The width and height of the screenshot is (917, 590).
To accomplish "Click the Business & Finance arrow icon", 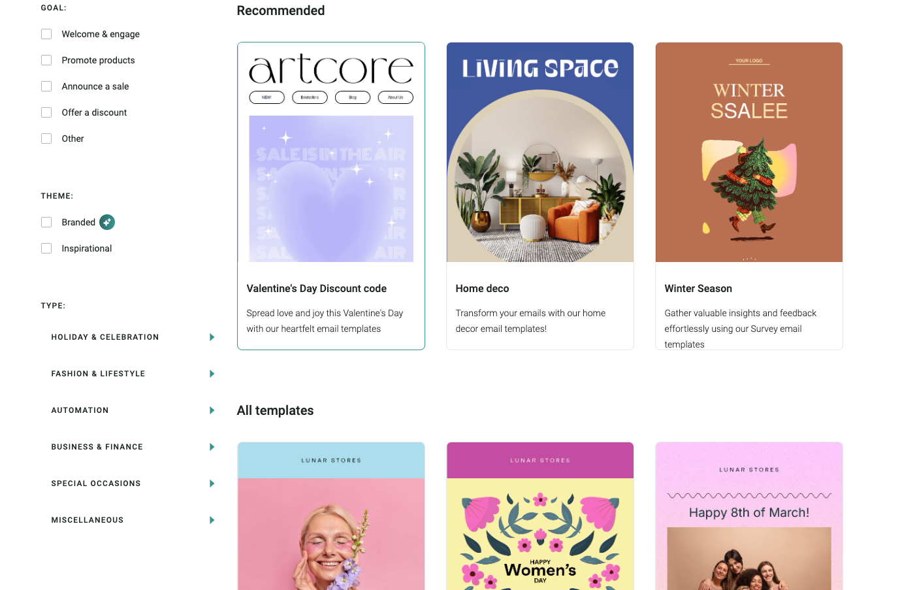I will pos(212,447).
